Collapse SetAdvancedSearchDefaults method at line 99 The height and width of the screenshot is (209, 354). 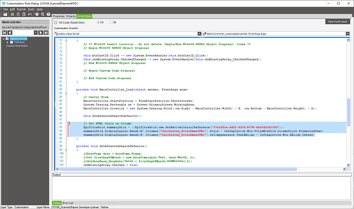[66, 150]
